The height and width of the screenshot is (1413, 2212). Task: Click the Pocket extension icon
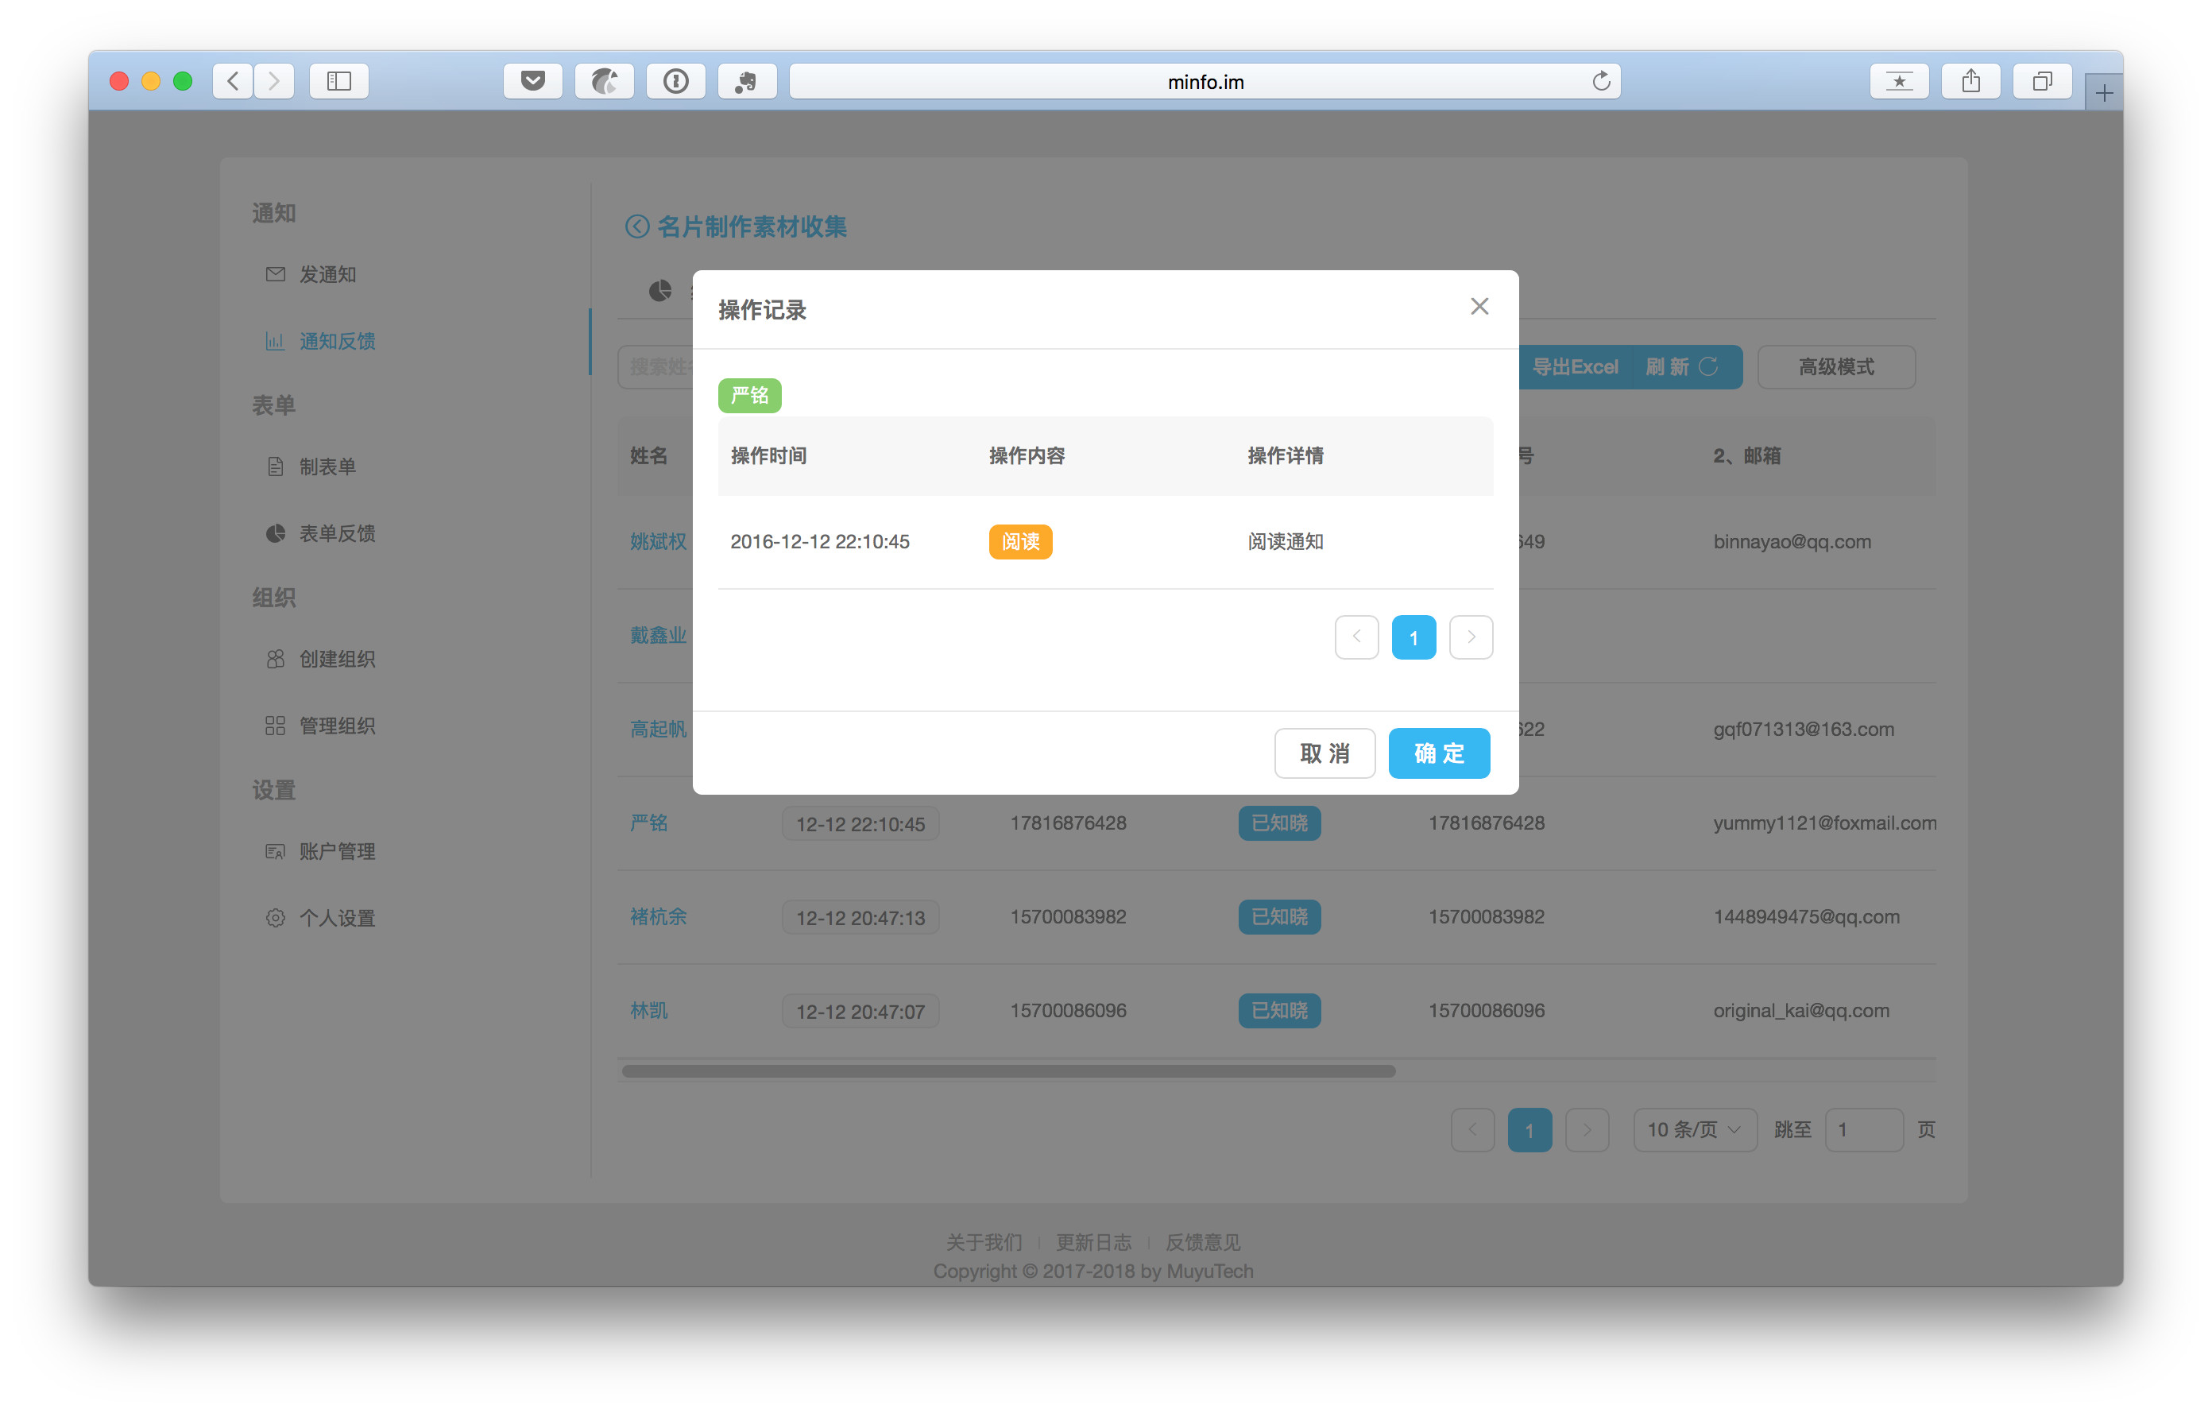tap(533, 81)
